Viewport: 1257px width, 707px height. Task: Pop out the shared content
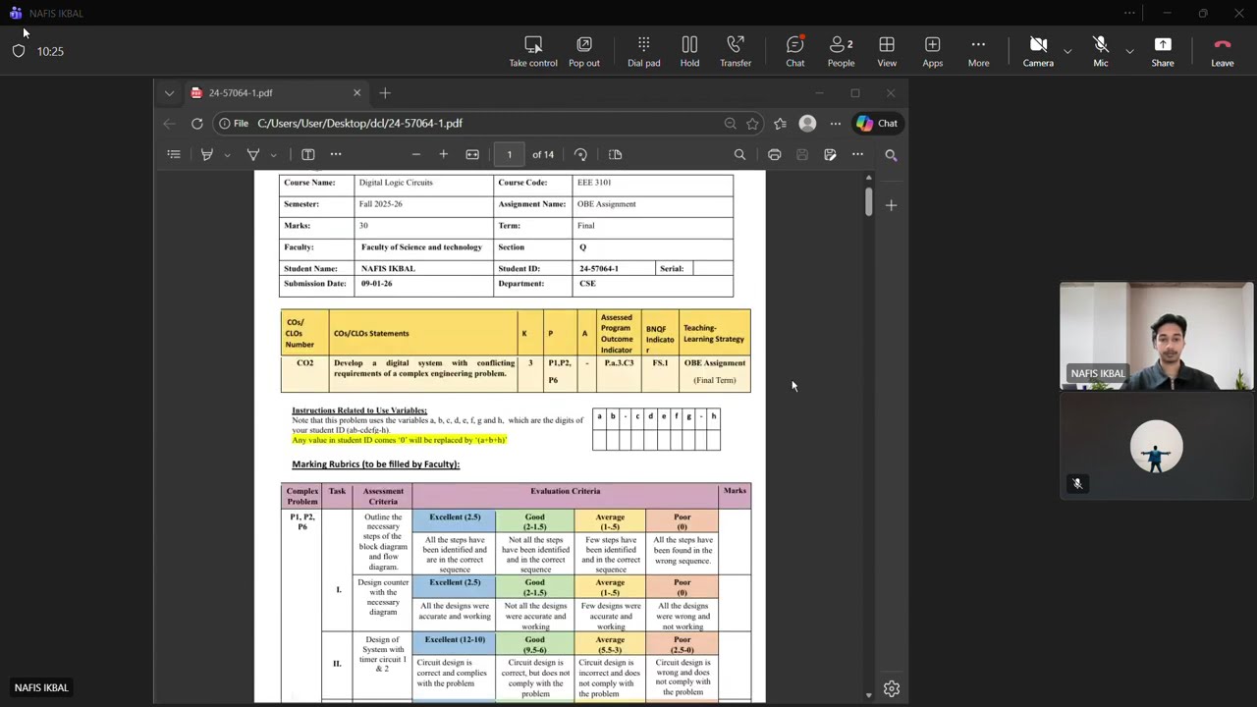583,52
